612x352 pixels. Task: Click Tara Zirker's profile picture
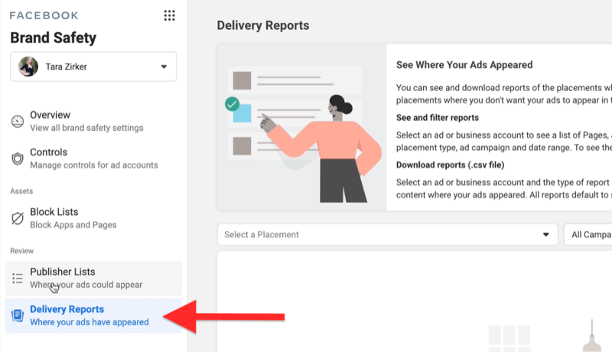28,67
